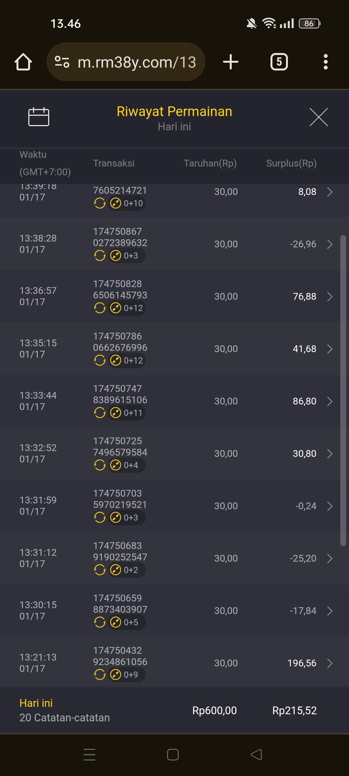Open a new browser tab
Image resolution: width=349 pixels, height=776 pixels.
(x=231, y=62)
